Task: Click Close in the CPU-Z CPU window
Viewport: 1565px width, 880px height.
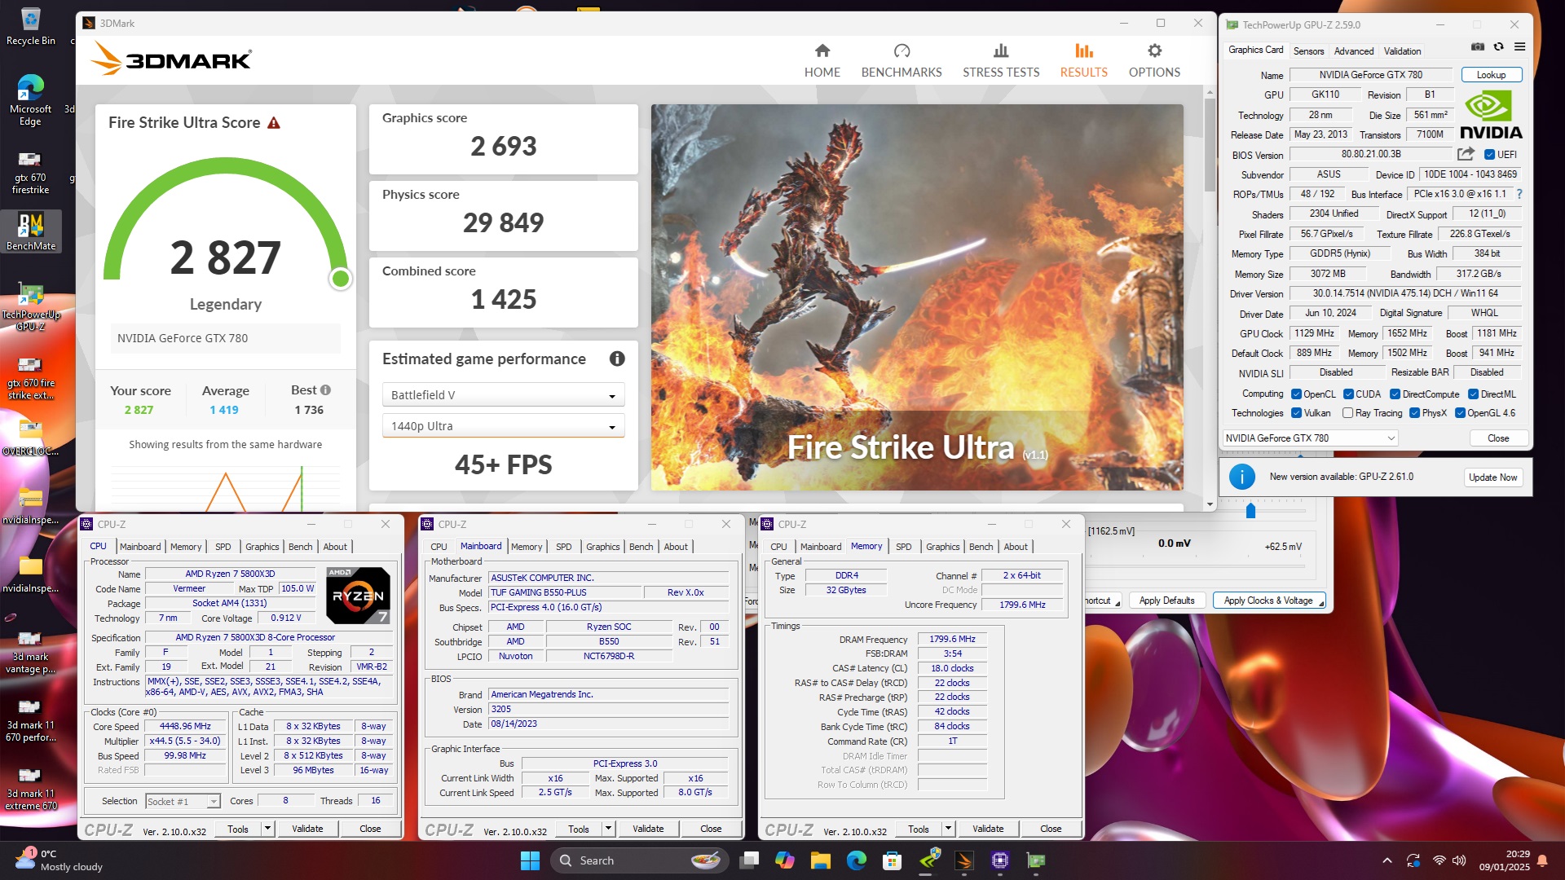Action: pos(370,829)
